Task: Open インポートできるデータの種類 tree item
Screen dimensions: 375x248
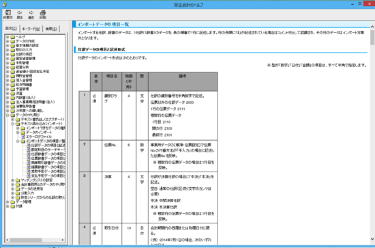Action: pos(46,128)
